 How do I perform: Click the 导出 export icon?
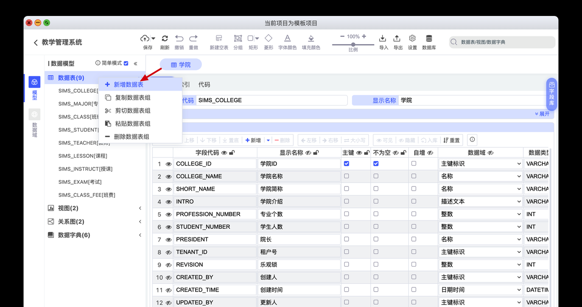pyautogui.click(x=396, y=39)
